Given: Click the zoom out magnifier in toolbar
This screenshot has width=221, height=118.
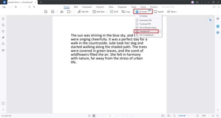Looking at the screenshot, I should click(x=46, y=12).
